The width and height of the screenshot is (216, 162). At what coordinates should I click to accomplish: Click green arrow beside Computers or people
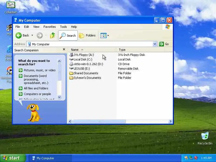21,94
